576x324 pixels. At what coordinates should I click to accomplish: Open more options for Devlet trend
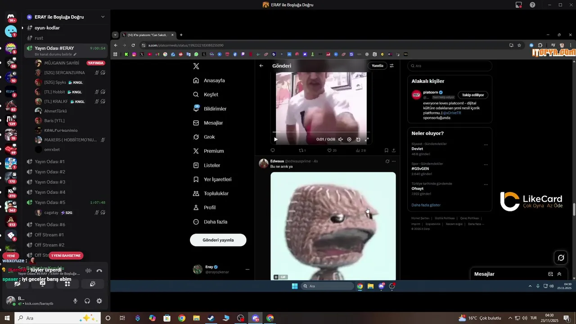click(486, 145)
